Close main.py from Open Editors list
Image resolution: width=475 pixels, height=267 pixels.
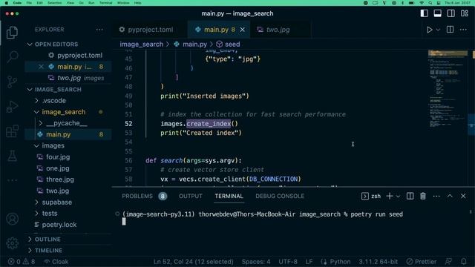tap(41, 67)
